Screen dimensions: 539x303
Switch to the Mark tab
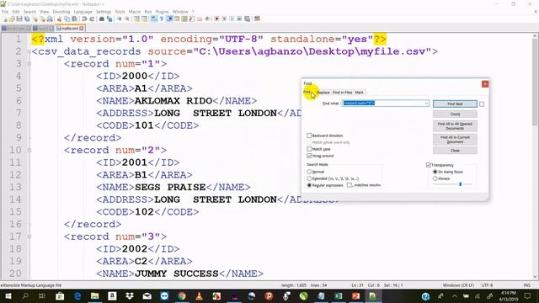point(360,93)
